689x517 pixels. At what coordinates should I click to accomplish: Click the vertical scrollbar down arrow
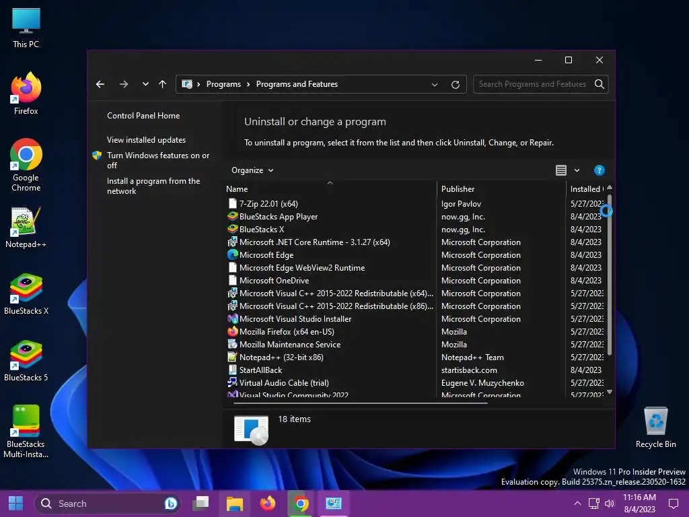click(x=610, y=392)
